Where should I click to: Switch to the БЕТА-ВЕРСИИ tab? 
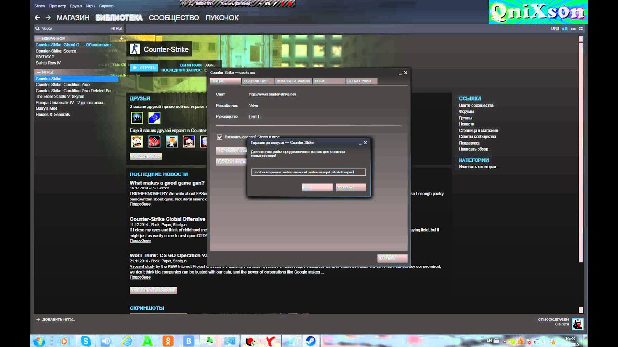click(x=362, y=81)
